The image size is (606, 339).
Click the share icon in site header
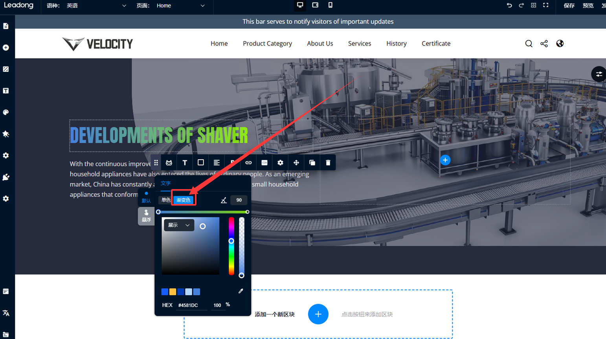(544, 44)
